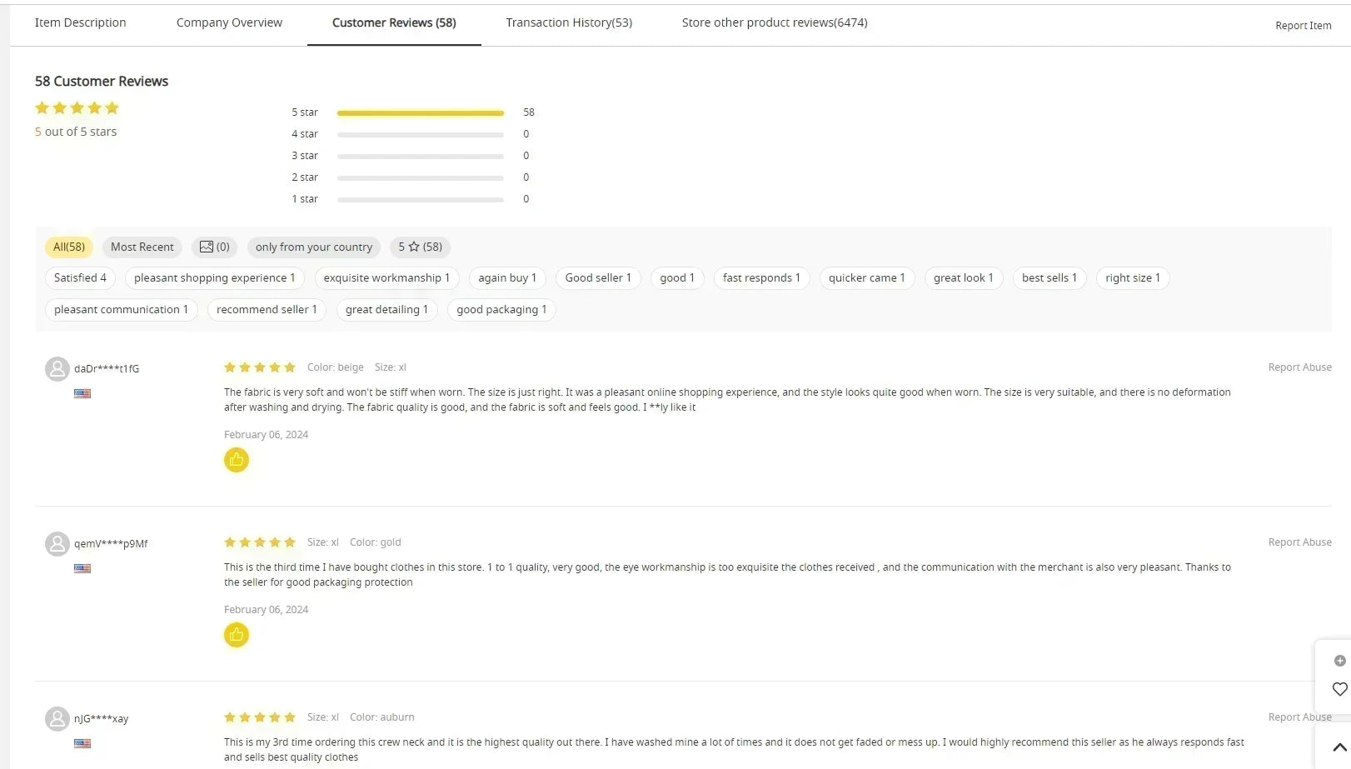Filter by 5 star (58) chip
Screen dimensions: 1351x769
point(420,247)
